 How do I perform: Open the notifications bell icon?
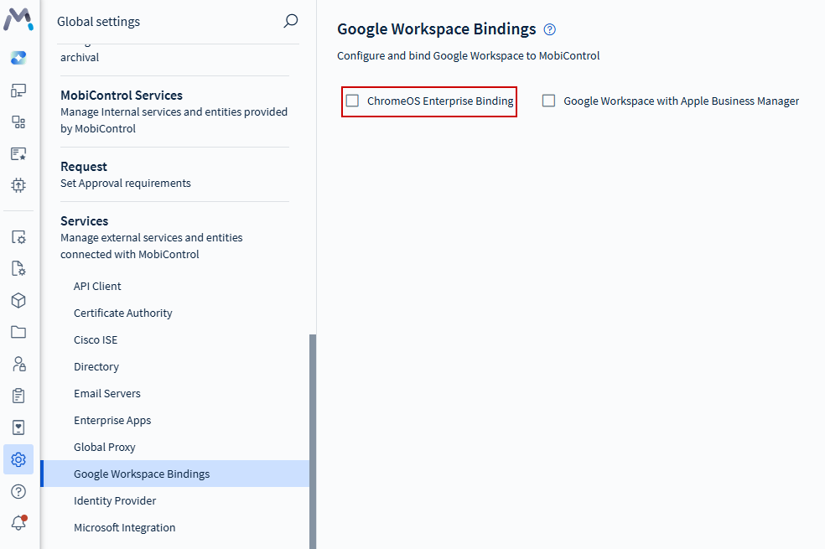point(18,523)
